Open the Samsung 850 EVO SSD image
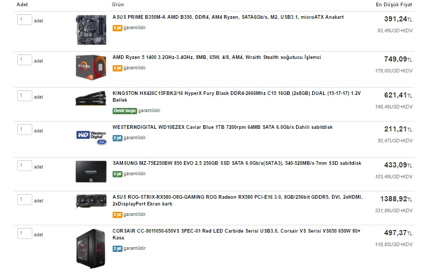The image size is (440, 278). coord(91,172)
